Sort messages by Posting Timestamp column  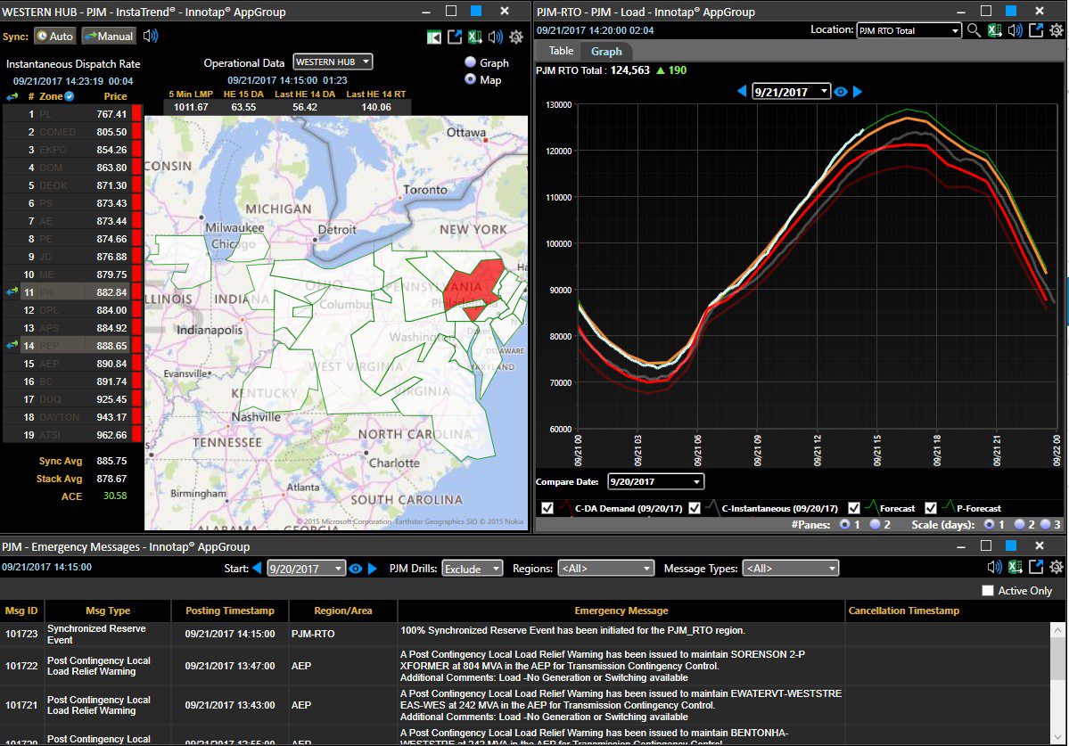(230, 611)
